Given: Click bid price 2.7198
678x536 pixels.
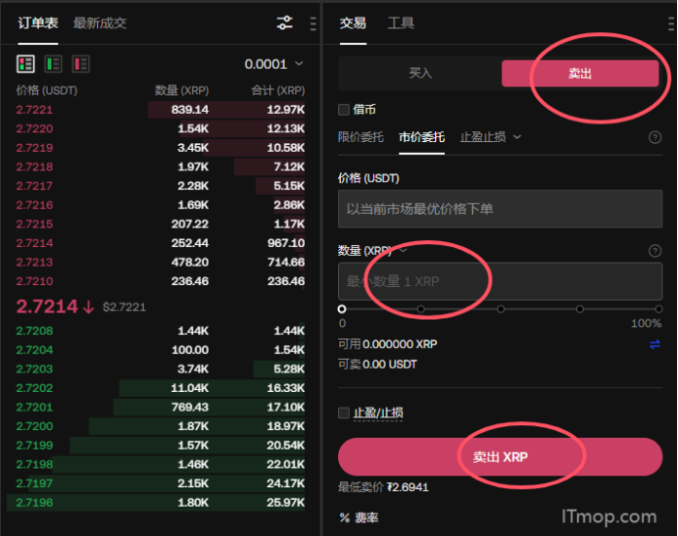Looking at the screenshot, I should coord(34,464).
